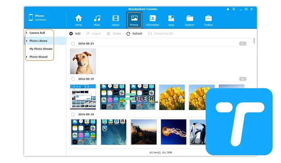Click the photo list vertical scrollbar

254,41
